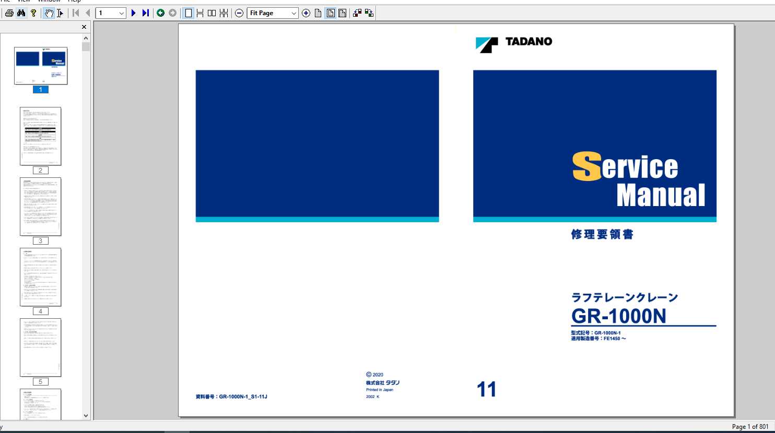Switch to single page layout
This screenshot has width=775, height=433.
coord(189,13)
